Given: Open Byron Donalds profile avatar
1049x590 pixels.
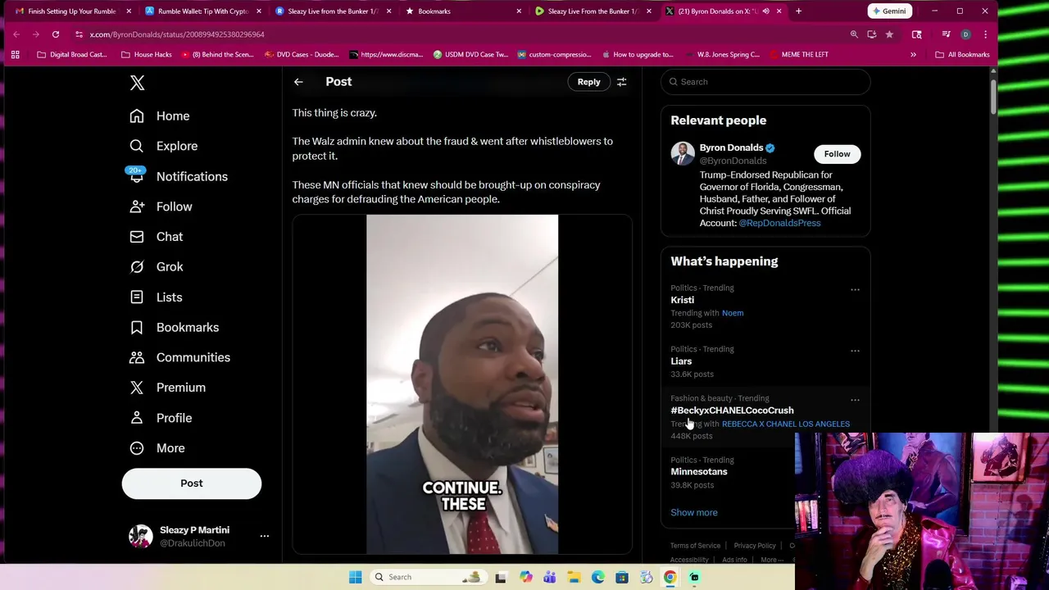Looking at the screenshot, I should point(683,153).
